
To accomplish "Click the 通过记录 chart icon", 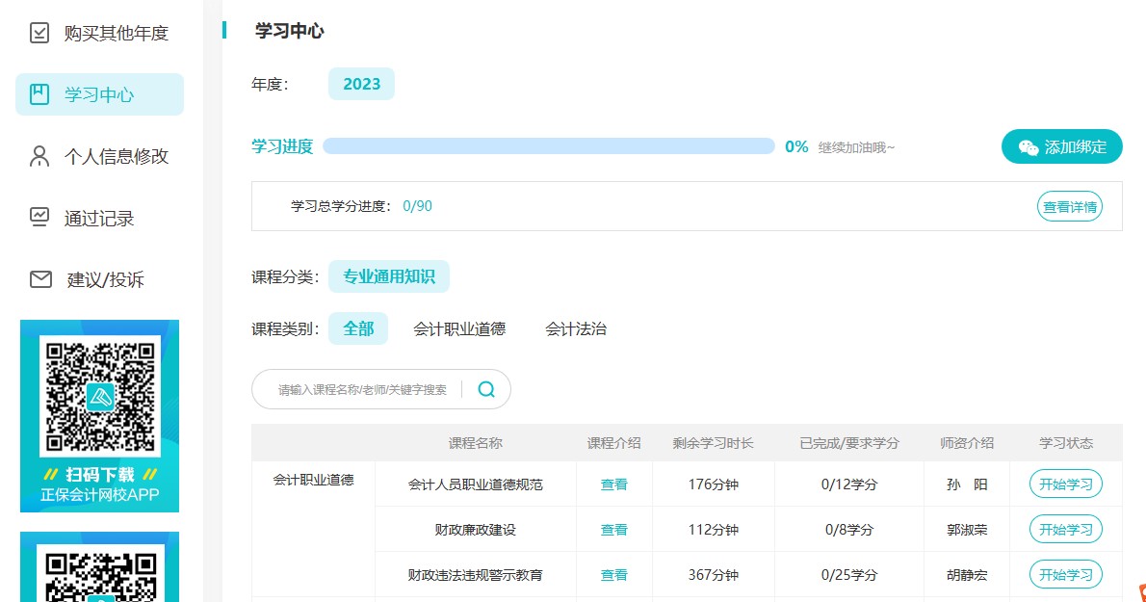I will tap(39, 218).
